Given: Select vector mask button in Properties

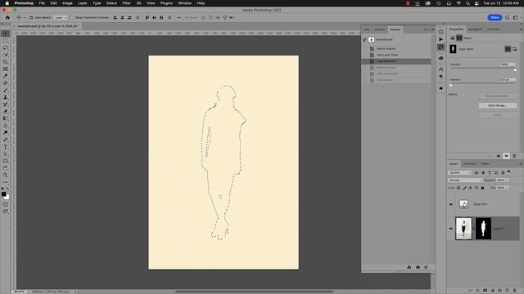Looking at the screenshot, I should pyautogui.click(x=515, y=49).
